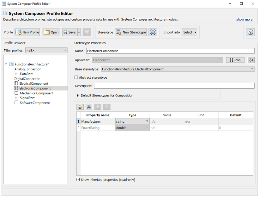Add a new property with the plus icon
The height and width of the screenshot is (197, 259).
[x=80, y=107]
